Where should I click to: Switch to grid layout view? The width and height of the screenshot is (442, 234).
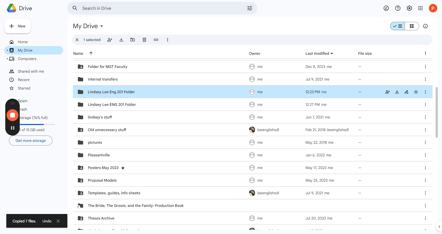pos(412,26)
